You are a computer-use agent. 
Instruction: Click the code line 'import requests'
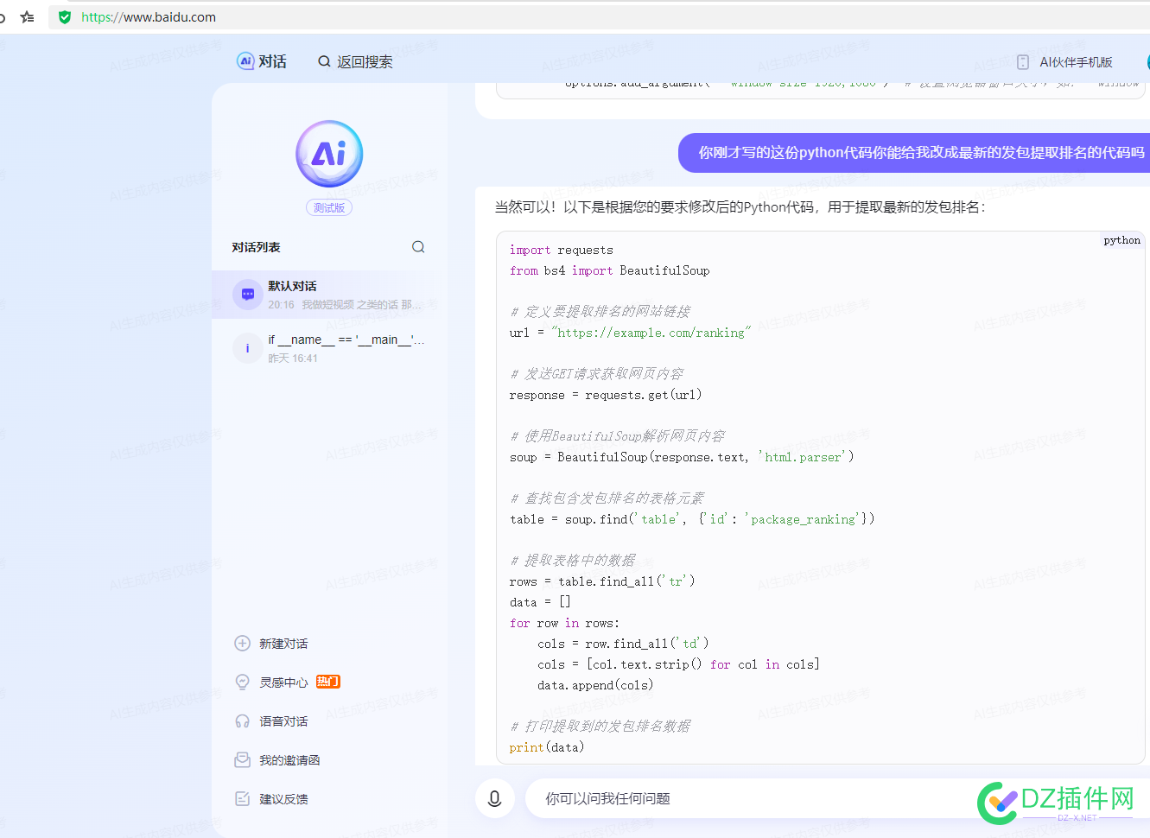(x=562, y=250)
